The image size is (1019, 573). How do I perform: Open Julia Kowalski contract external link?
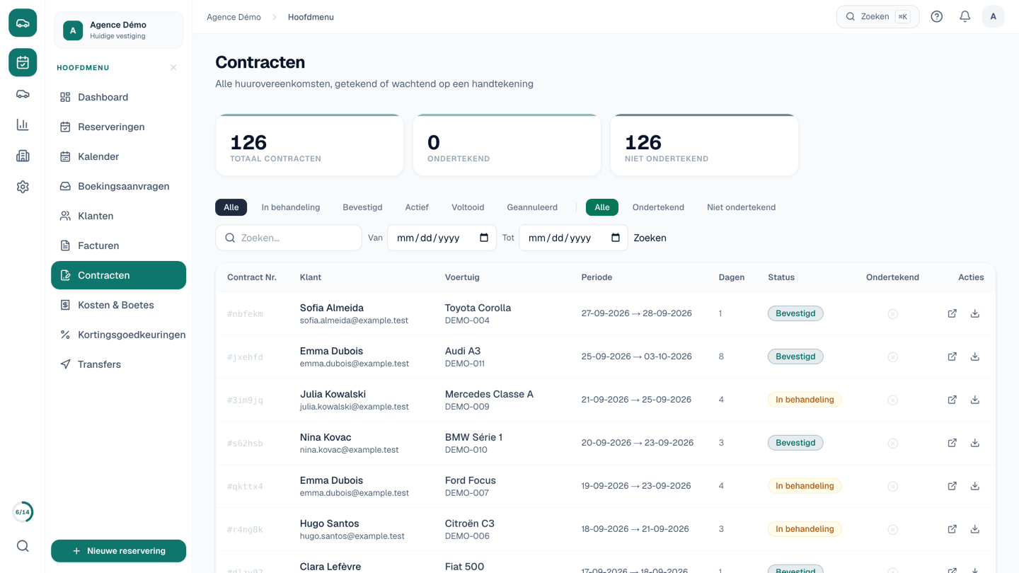[x=952, y=400]
